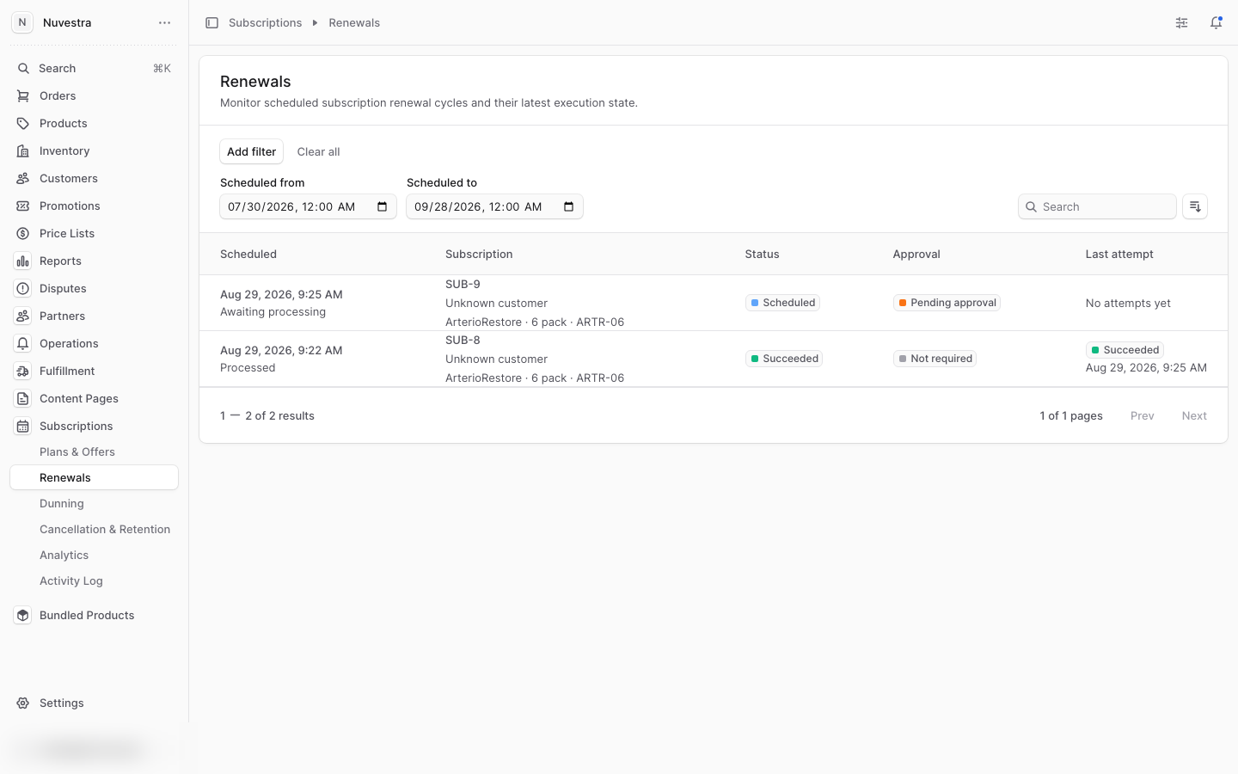Click the Last attempt column header
Image resolution: width=1238 pixels, height=774 pixels.
coord(1119,254)
